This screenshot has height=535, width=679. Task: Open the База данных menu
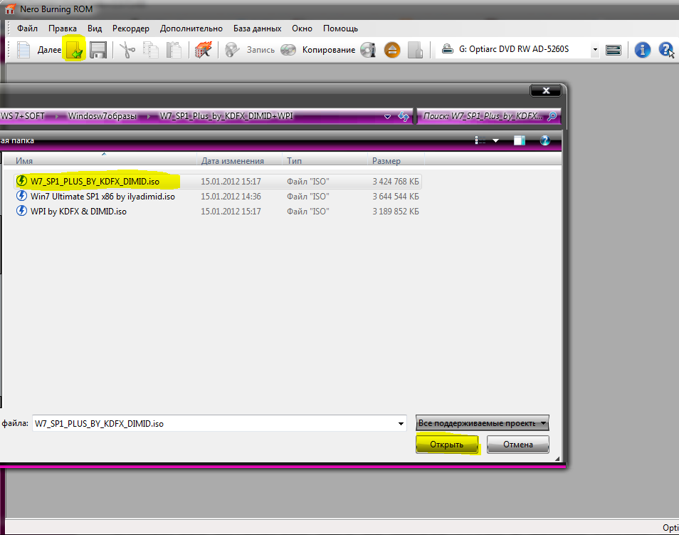point(257,28)
